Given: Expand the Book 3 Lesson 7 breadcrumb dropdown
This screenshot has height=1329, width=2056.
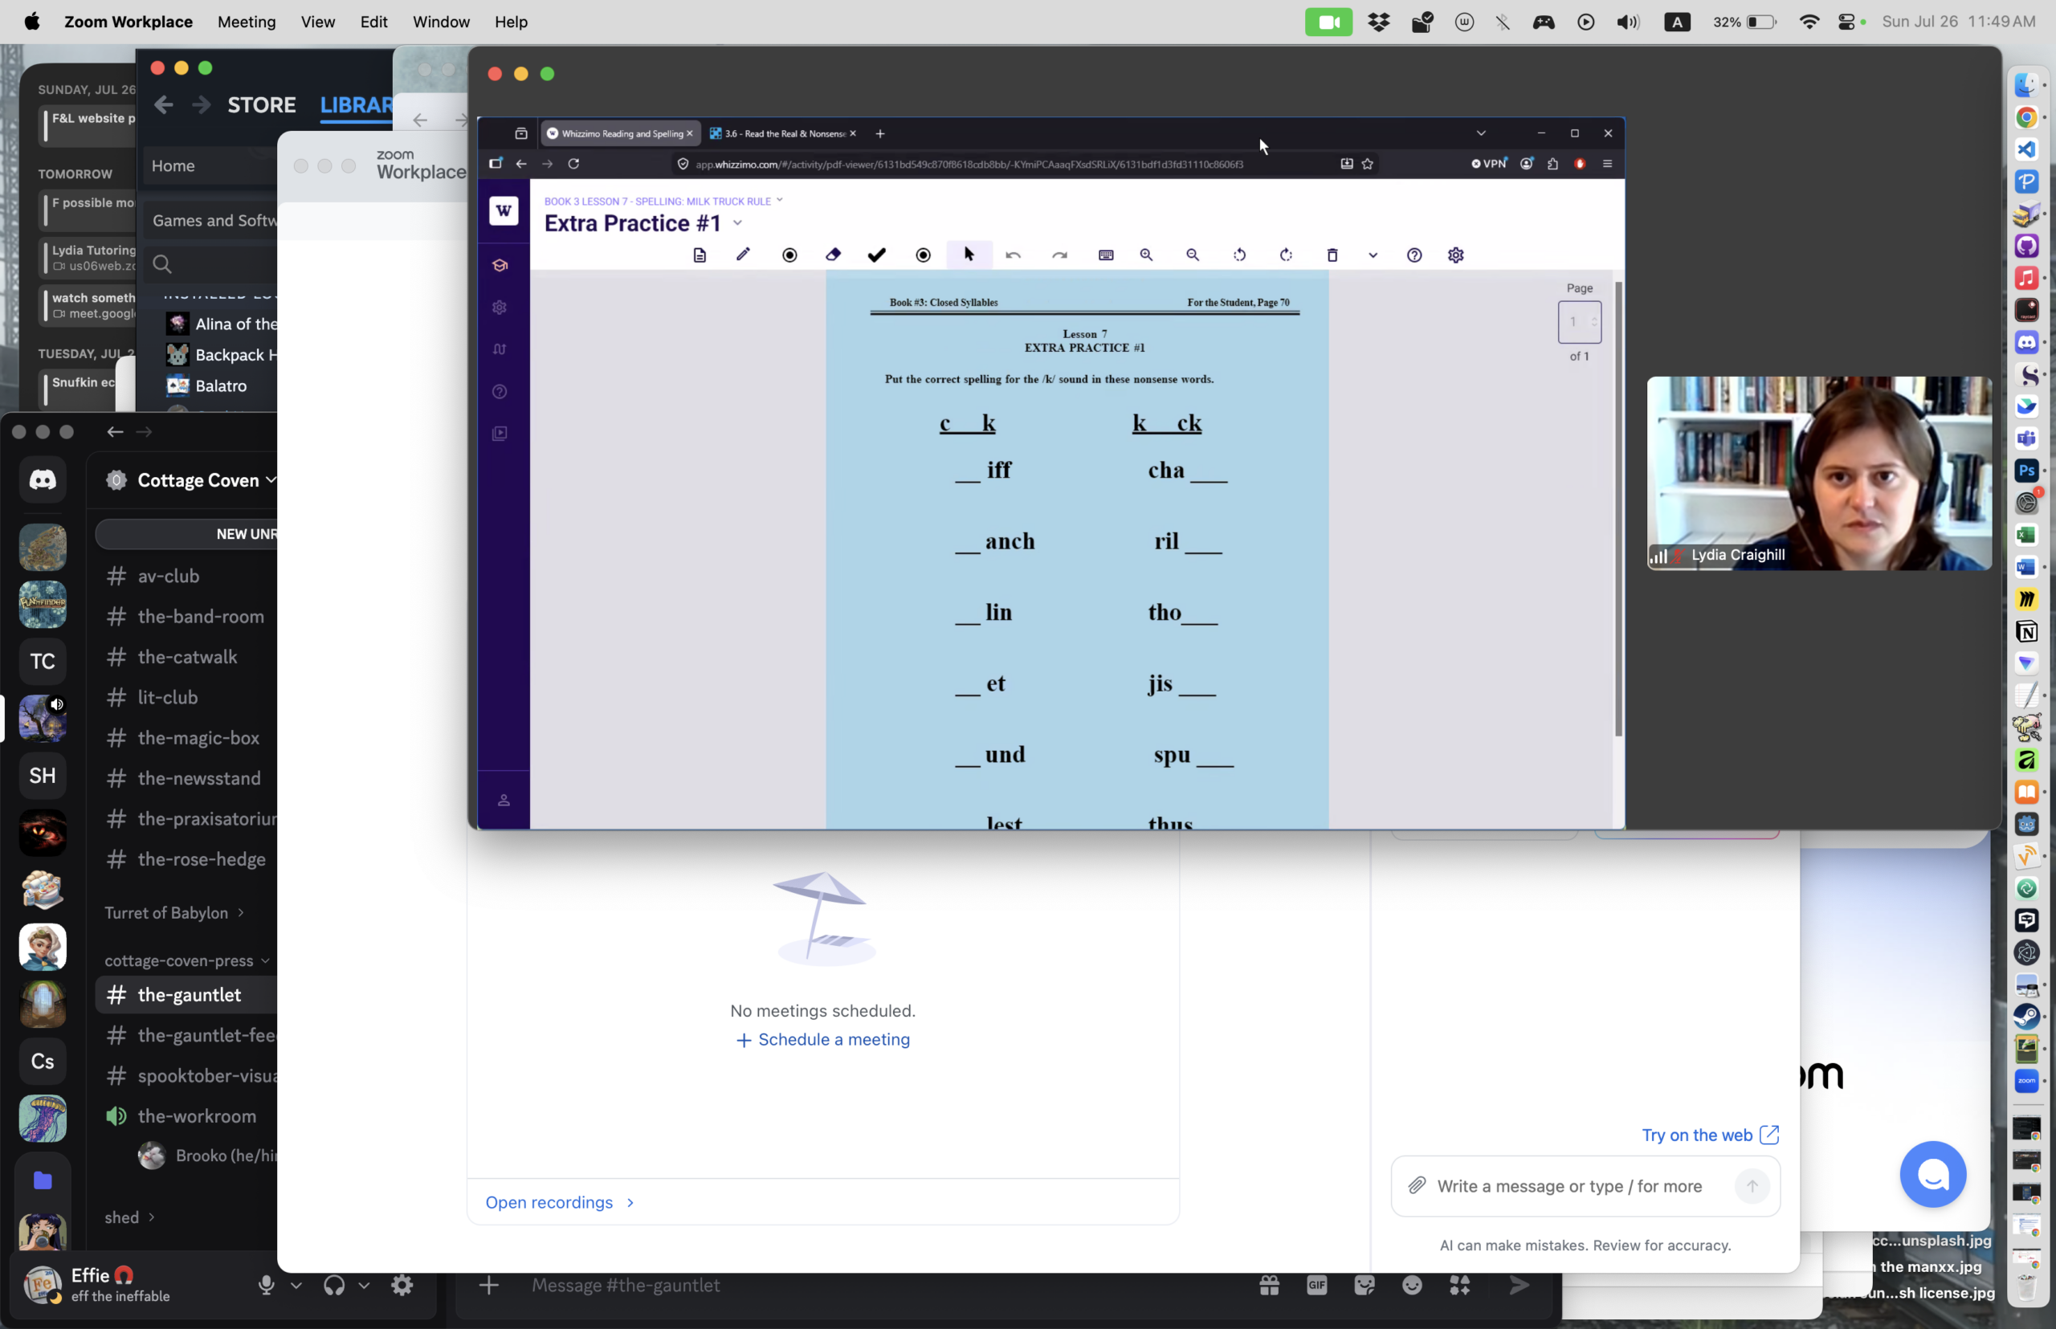Looking at the screenshot, I should (x=779, y=200).
